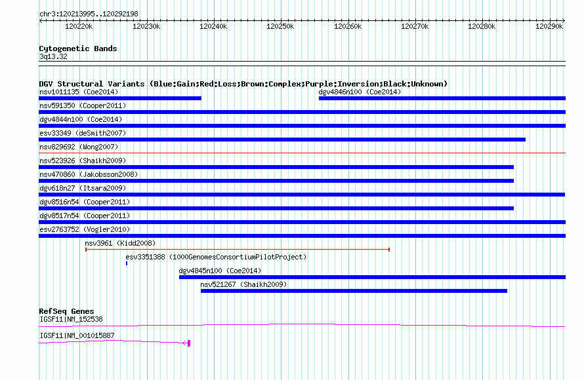Click the Cytogenetic Bands track title
The height and width of the screenshot is (380, 584).
pos(78,48)
